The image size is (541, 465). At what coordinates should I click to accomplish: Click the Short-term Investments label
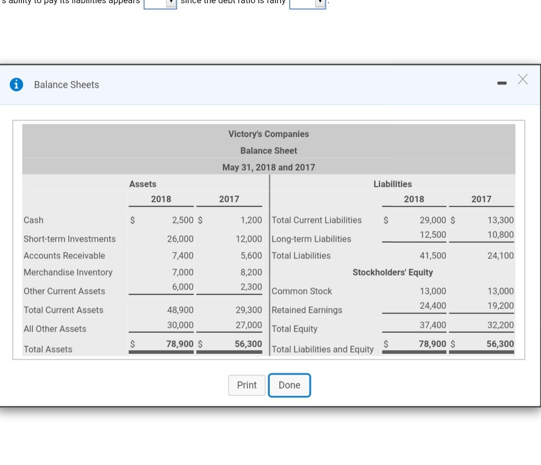tap(69, 239)
